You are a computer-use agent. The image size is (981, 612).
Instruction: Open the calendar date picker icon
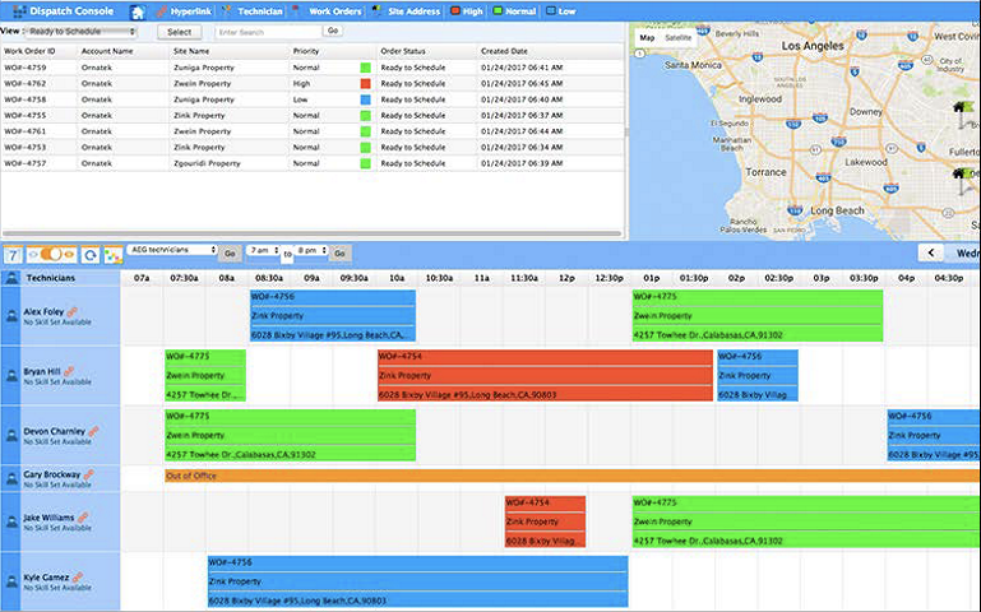tap(13, 253)
